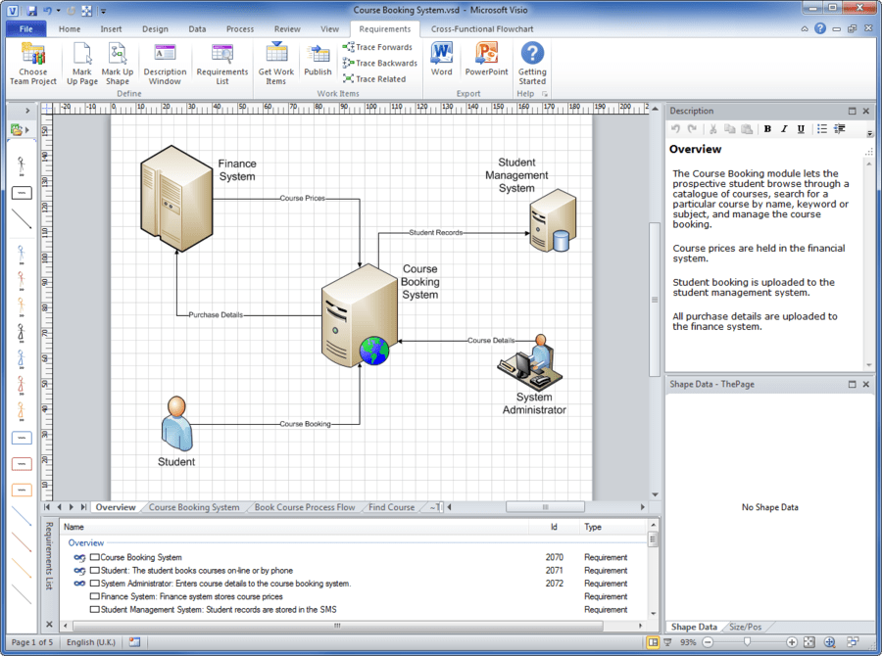Toggle italic formatting in the Description panel
Viewport: 882px width, 656px height.
(x=783, y=128)
